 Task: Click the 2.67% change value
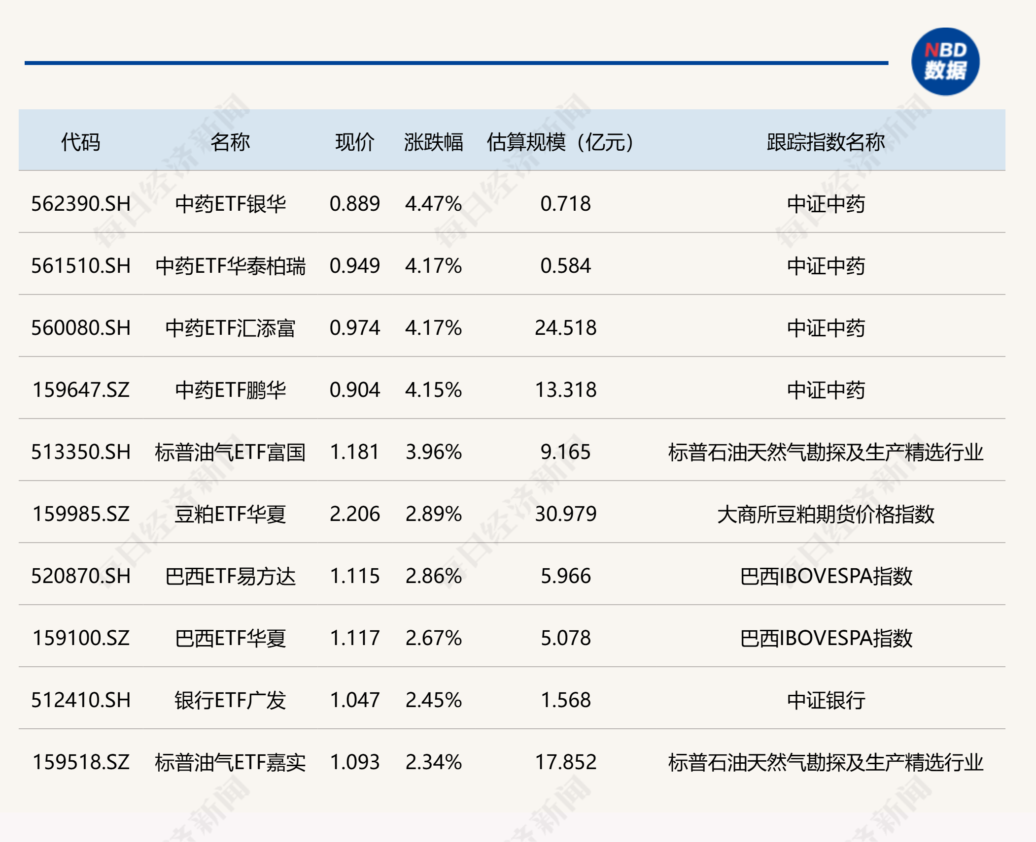434,638
